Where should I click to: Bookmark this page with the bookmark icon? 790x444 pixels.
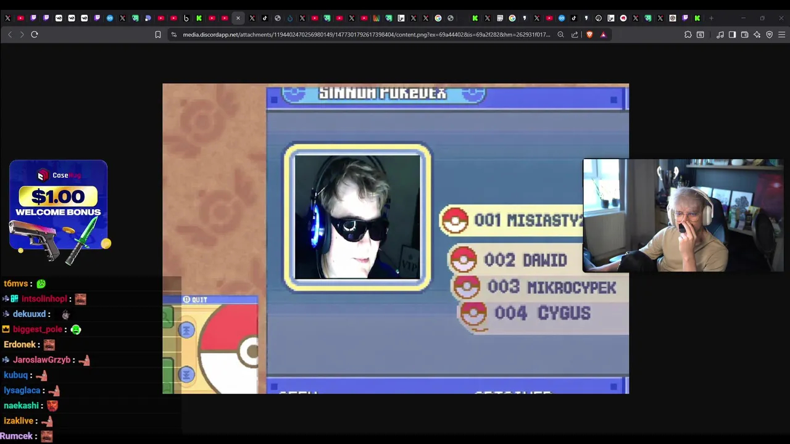(158, 35)
